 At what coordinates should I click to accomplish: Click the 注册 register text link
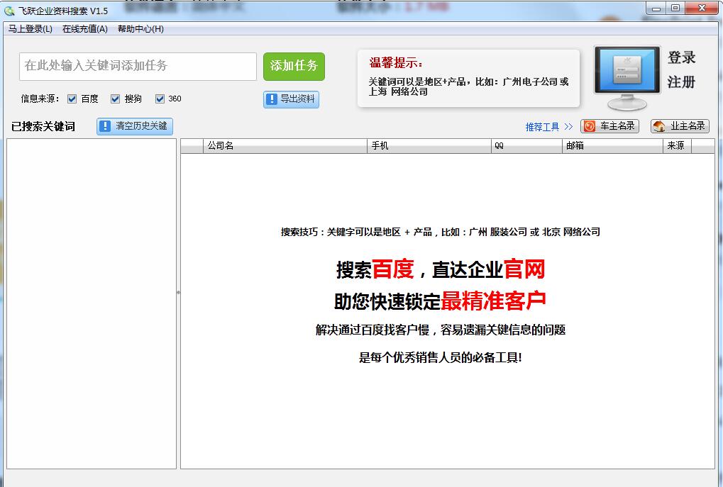click(681, 82)
